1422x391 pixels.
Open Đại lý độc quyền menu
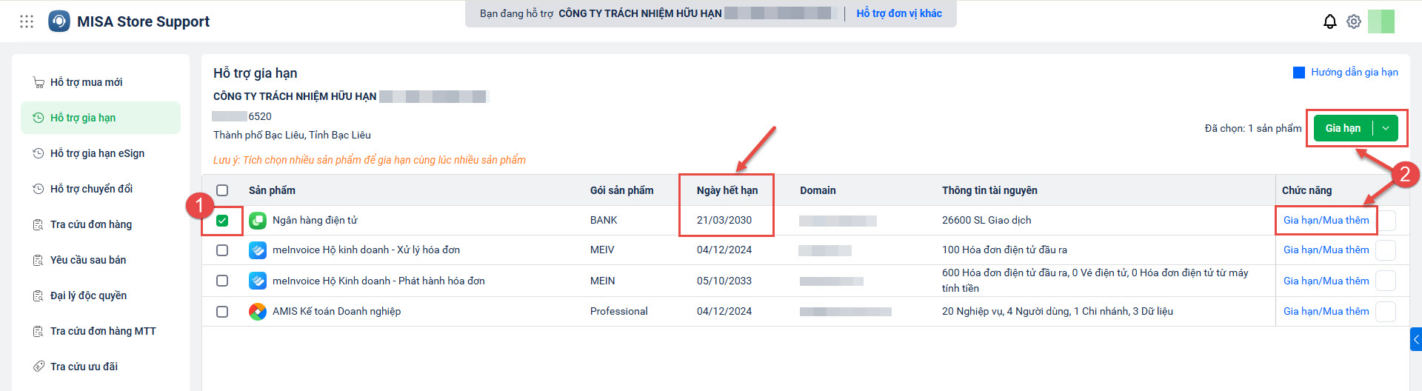point(101,295)
